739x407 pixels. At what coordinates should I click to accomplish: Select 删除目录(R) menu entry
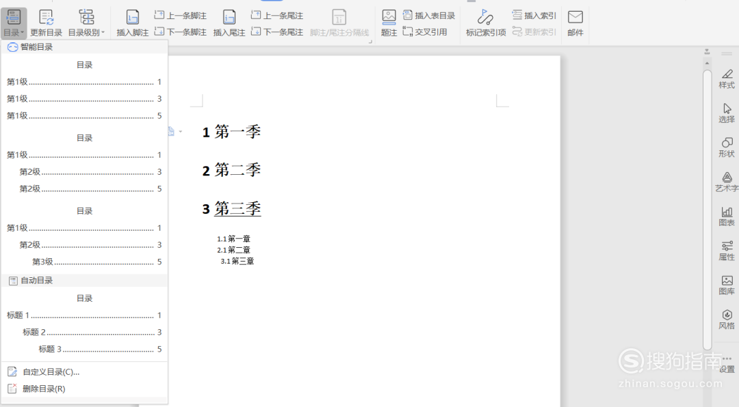pos(84,389)
